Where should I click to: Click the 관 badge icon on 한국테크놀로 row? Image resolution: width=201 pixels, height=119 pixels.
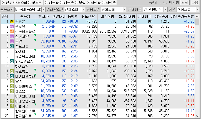point(12,31)
